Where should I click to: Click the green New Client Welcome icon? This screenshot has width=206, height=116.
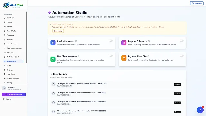tap(53, 59)
